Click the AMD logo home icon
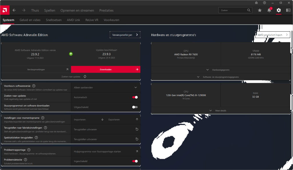This screenshot has height=170, width=293. click(5, 10)
